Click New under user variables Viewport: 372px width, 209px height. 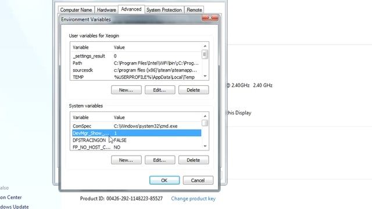[x=126, y=90]
